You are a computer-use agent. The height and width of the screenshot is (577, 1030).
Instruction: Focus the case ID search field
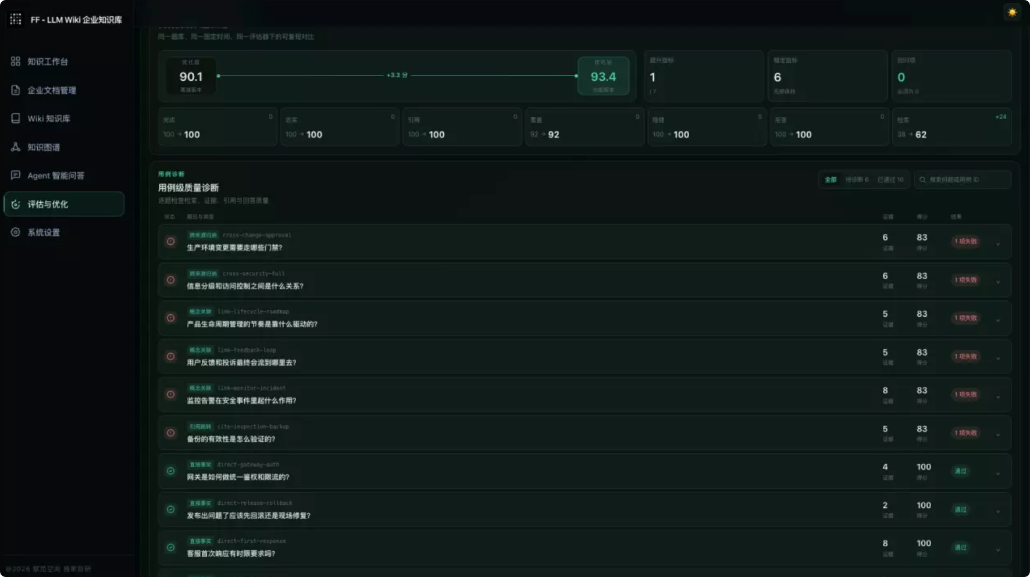click(x=963, y=180)
